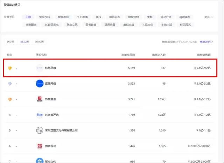The height and width of the screenshot is (163, 224).
Task: Open the 热度星选 red logo avatar
Action: coord(40,99)
